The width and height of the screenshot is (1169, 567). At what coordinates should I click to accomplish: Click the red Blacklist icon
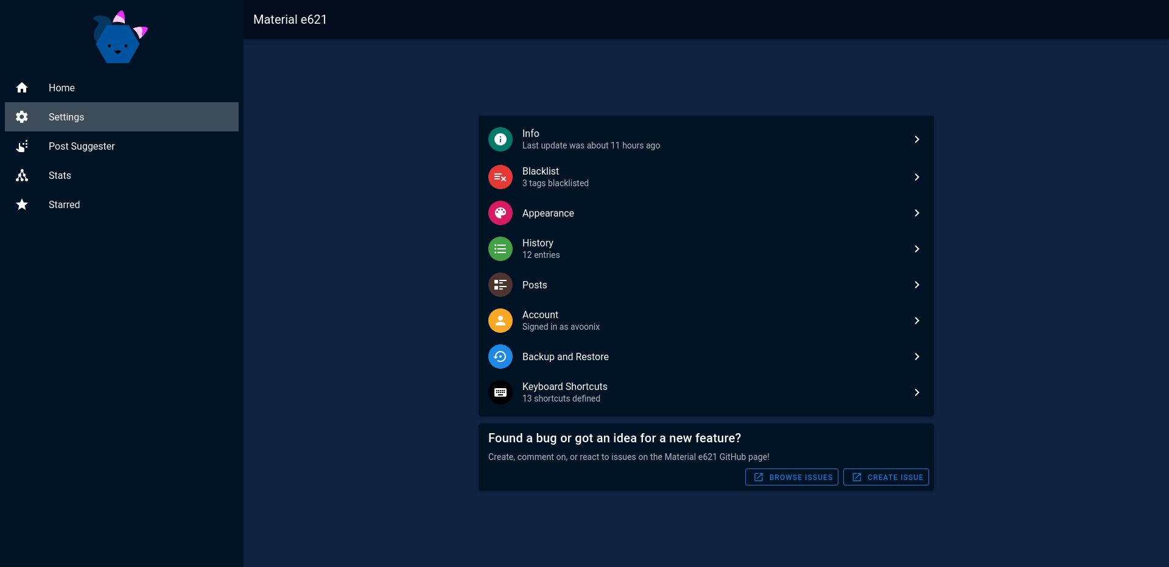click(x=500, y=177)
